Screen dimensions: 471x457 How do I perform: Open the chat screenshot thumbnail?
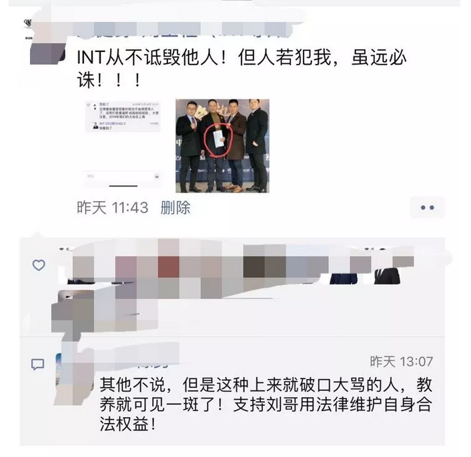[x=123, y=145]
